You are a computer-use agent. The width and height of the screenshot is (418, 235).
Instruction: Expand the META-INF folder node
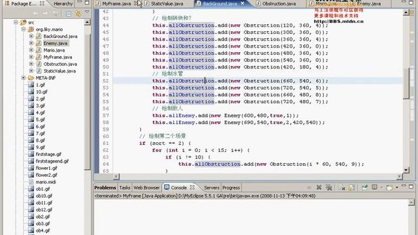(24, 78)
